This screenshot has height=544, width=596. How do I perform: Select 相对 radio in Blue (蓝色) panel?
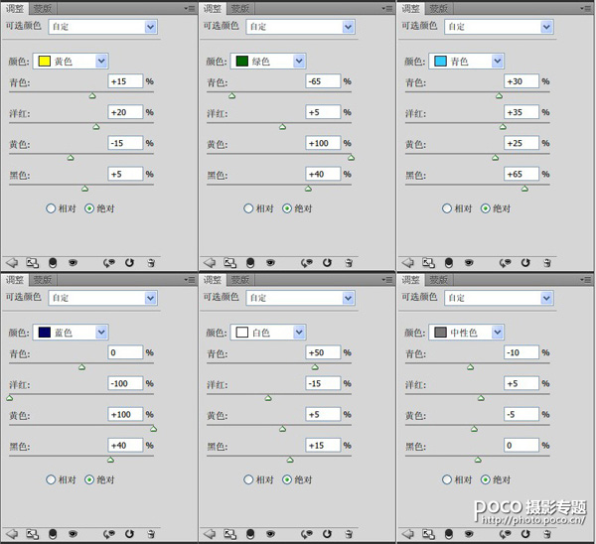51,479
